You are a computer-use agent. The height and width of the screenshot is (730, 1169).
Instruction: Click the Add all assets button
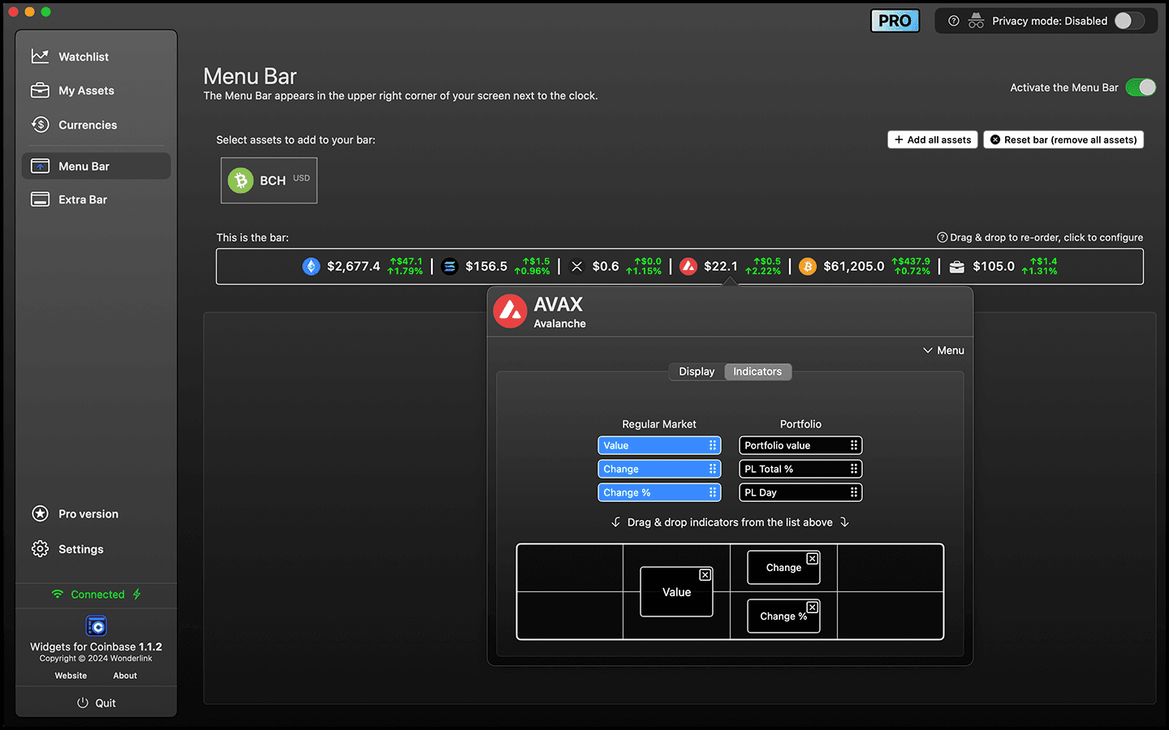tap(932, 139)
